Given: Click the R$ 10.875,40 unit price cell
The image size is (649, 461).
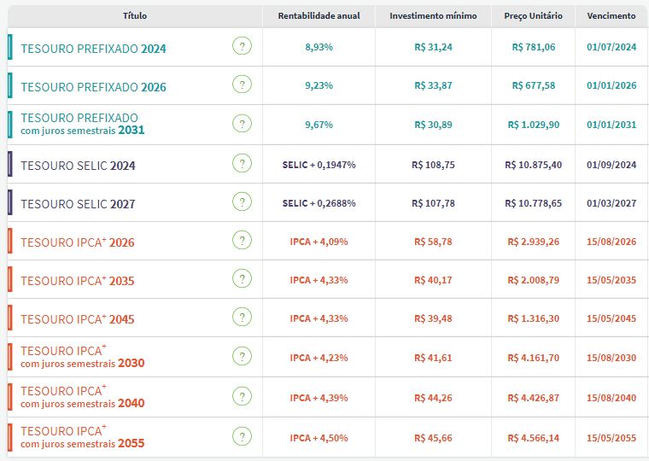Looking at the screenshot, I should (x=534, y=164).
